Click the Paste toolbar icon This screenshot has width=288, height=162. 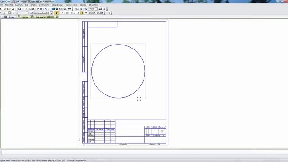[x=33, y=9]
